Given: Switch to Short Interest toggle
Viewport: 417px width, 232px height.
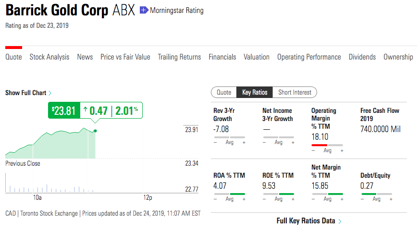Looking at the screenshot, I should (x=295, y=92).
